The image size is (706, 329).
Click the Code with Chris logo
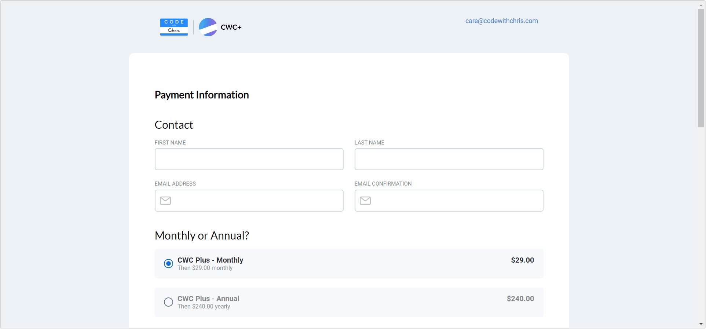(174, 27)
